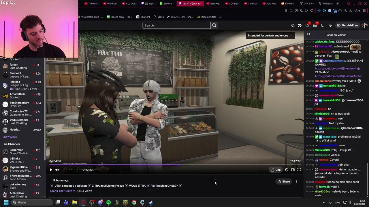Screen dimensions: 369x207
Task: Select VediusOfficial in followed channels
Action: tap(23, 121)
